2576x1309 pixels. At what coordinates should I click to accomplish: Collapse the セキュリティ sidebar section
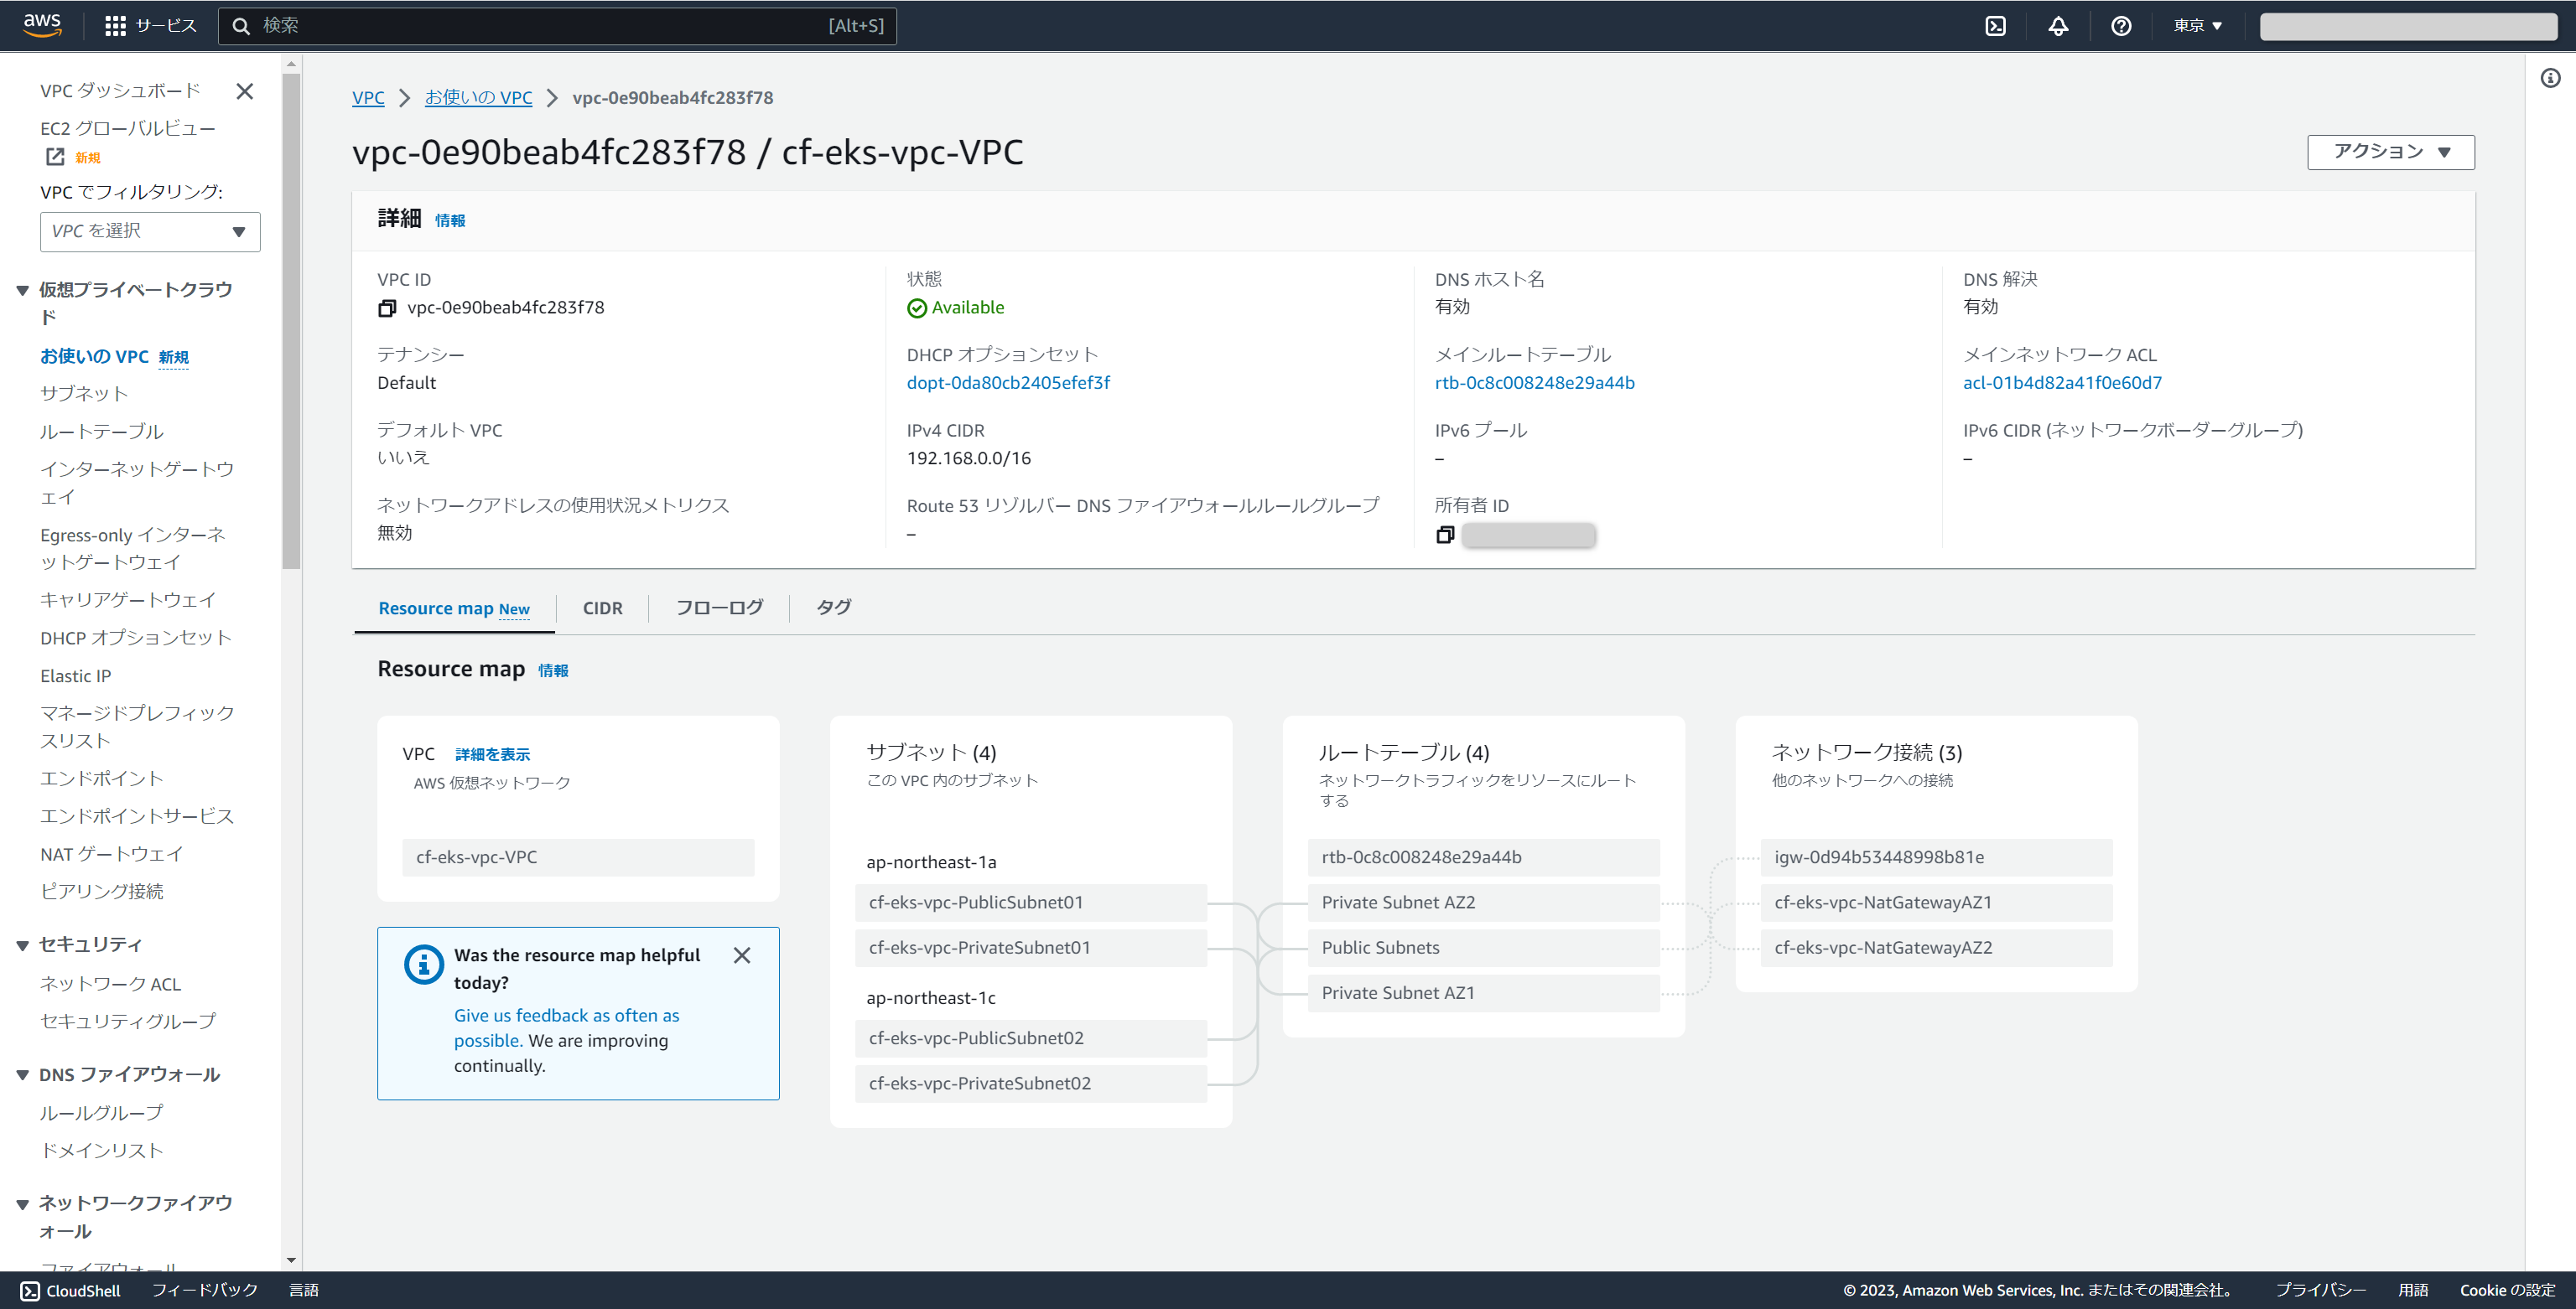click(x=23, y=945)
